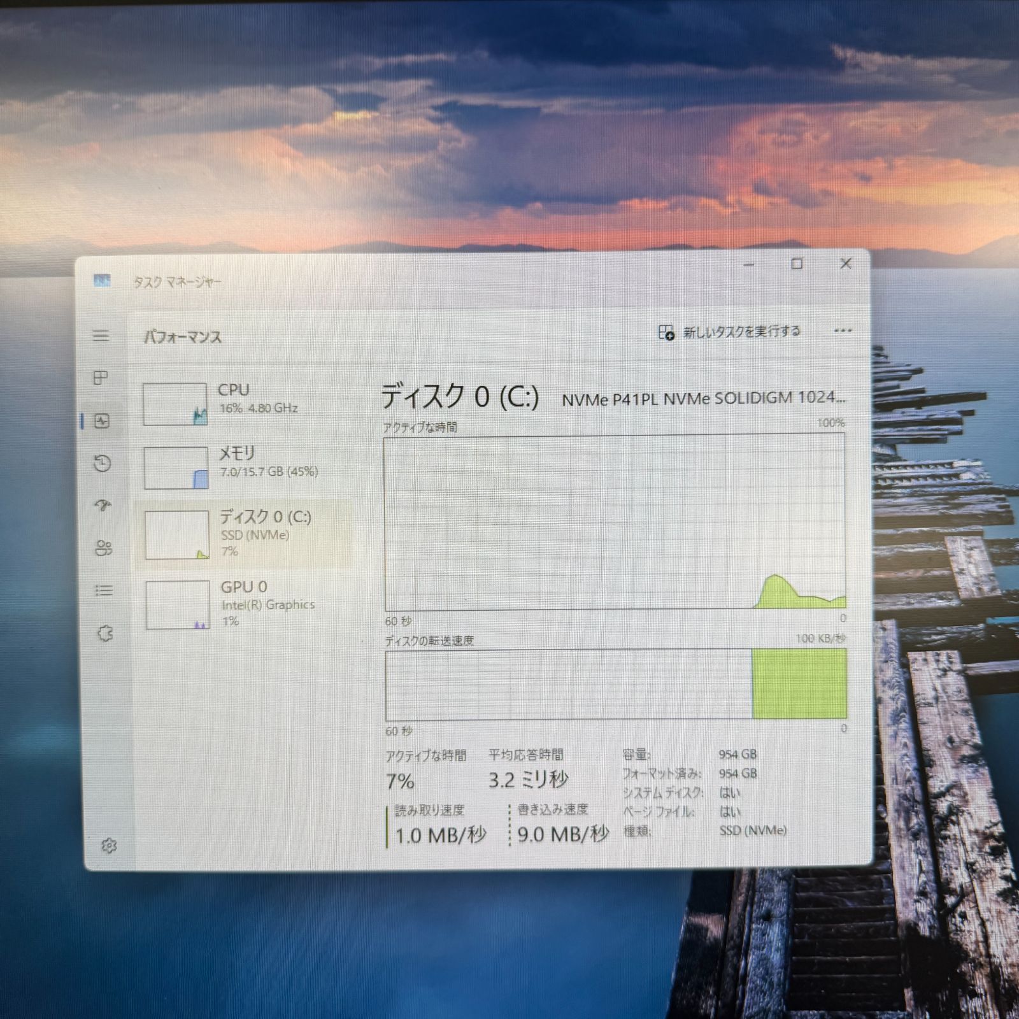Open the hamburger navigation menu
Image resolution: width=1019 pixels, height=1019 pixels.
point(101,336)
